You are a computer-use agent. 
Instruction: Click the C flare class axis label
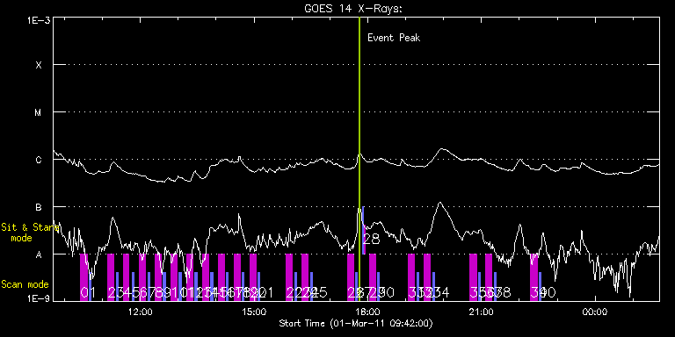pyautogui.click(x=39, y=160)
